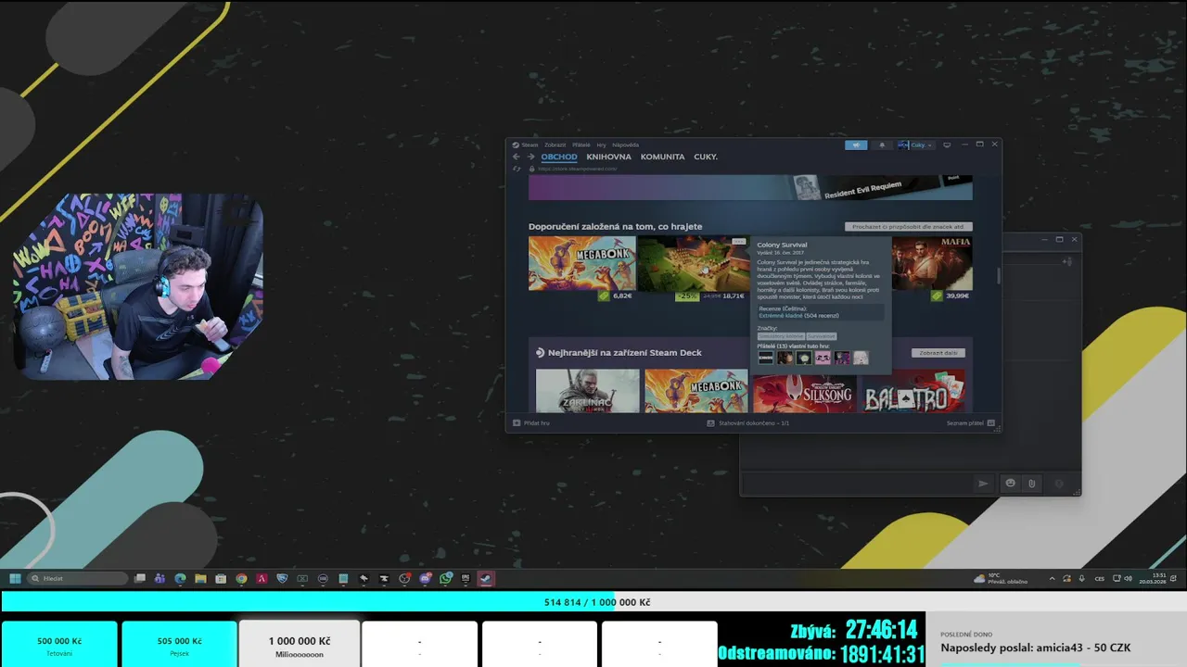Open the pink friend avatar in tooltip
This screenshot has width=1187, height=667.
tap(823, 358)
